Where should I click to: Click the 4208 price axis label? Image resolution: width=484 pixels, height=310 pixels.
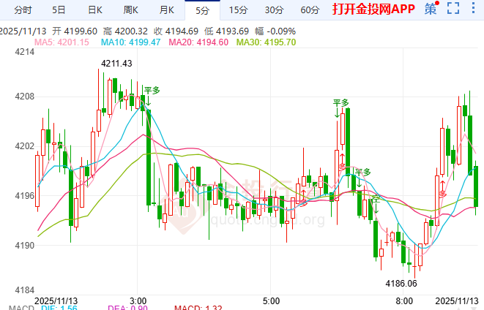25,97
